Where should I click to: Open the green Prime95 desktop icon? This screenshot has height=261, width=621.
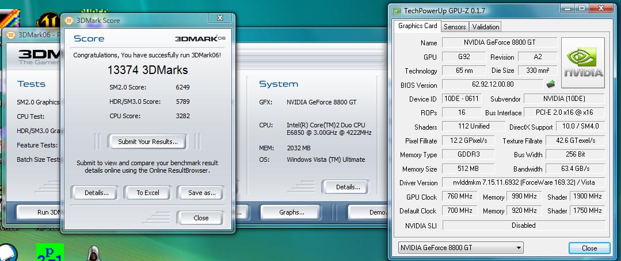tap(50, 252)
